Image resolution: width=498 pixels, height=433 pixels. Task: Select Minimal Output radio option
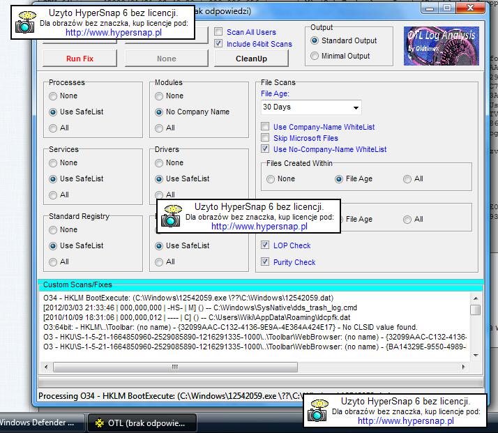coord(315,56)
